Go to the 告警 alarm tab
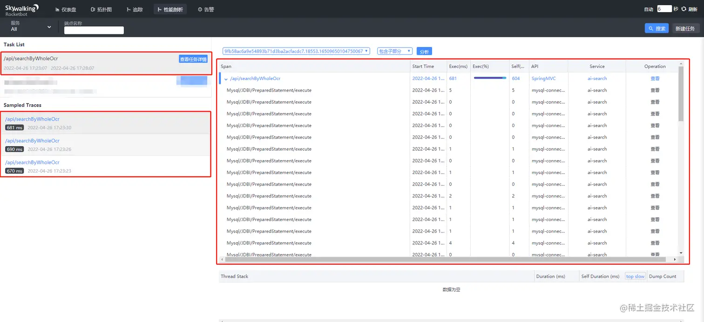The width and height of the screenshot is (704, 322). click(206, 9)
